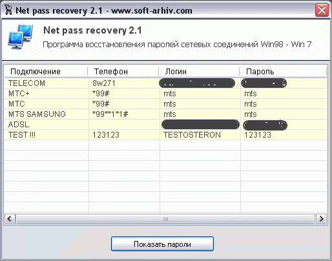Select the TELECOM connection row
The image size is (332, 261).
[165, 83]
